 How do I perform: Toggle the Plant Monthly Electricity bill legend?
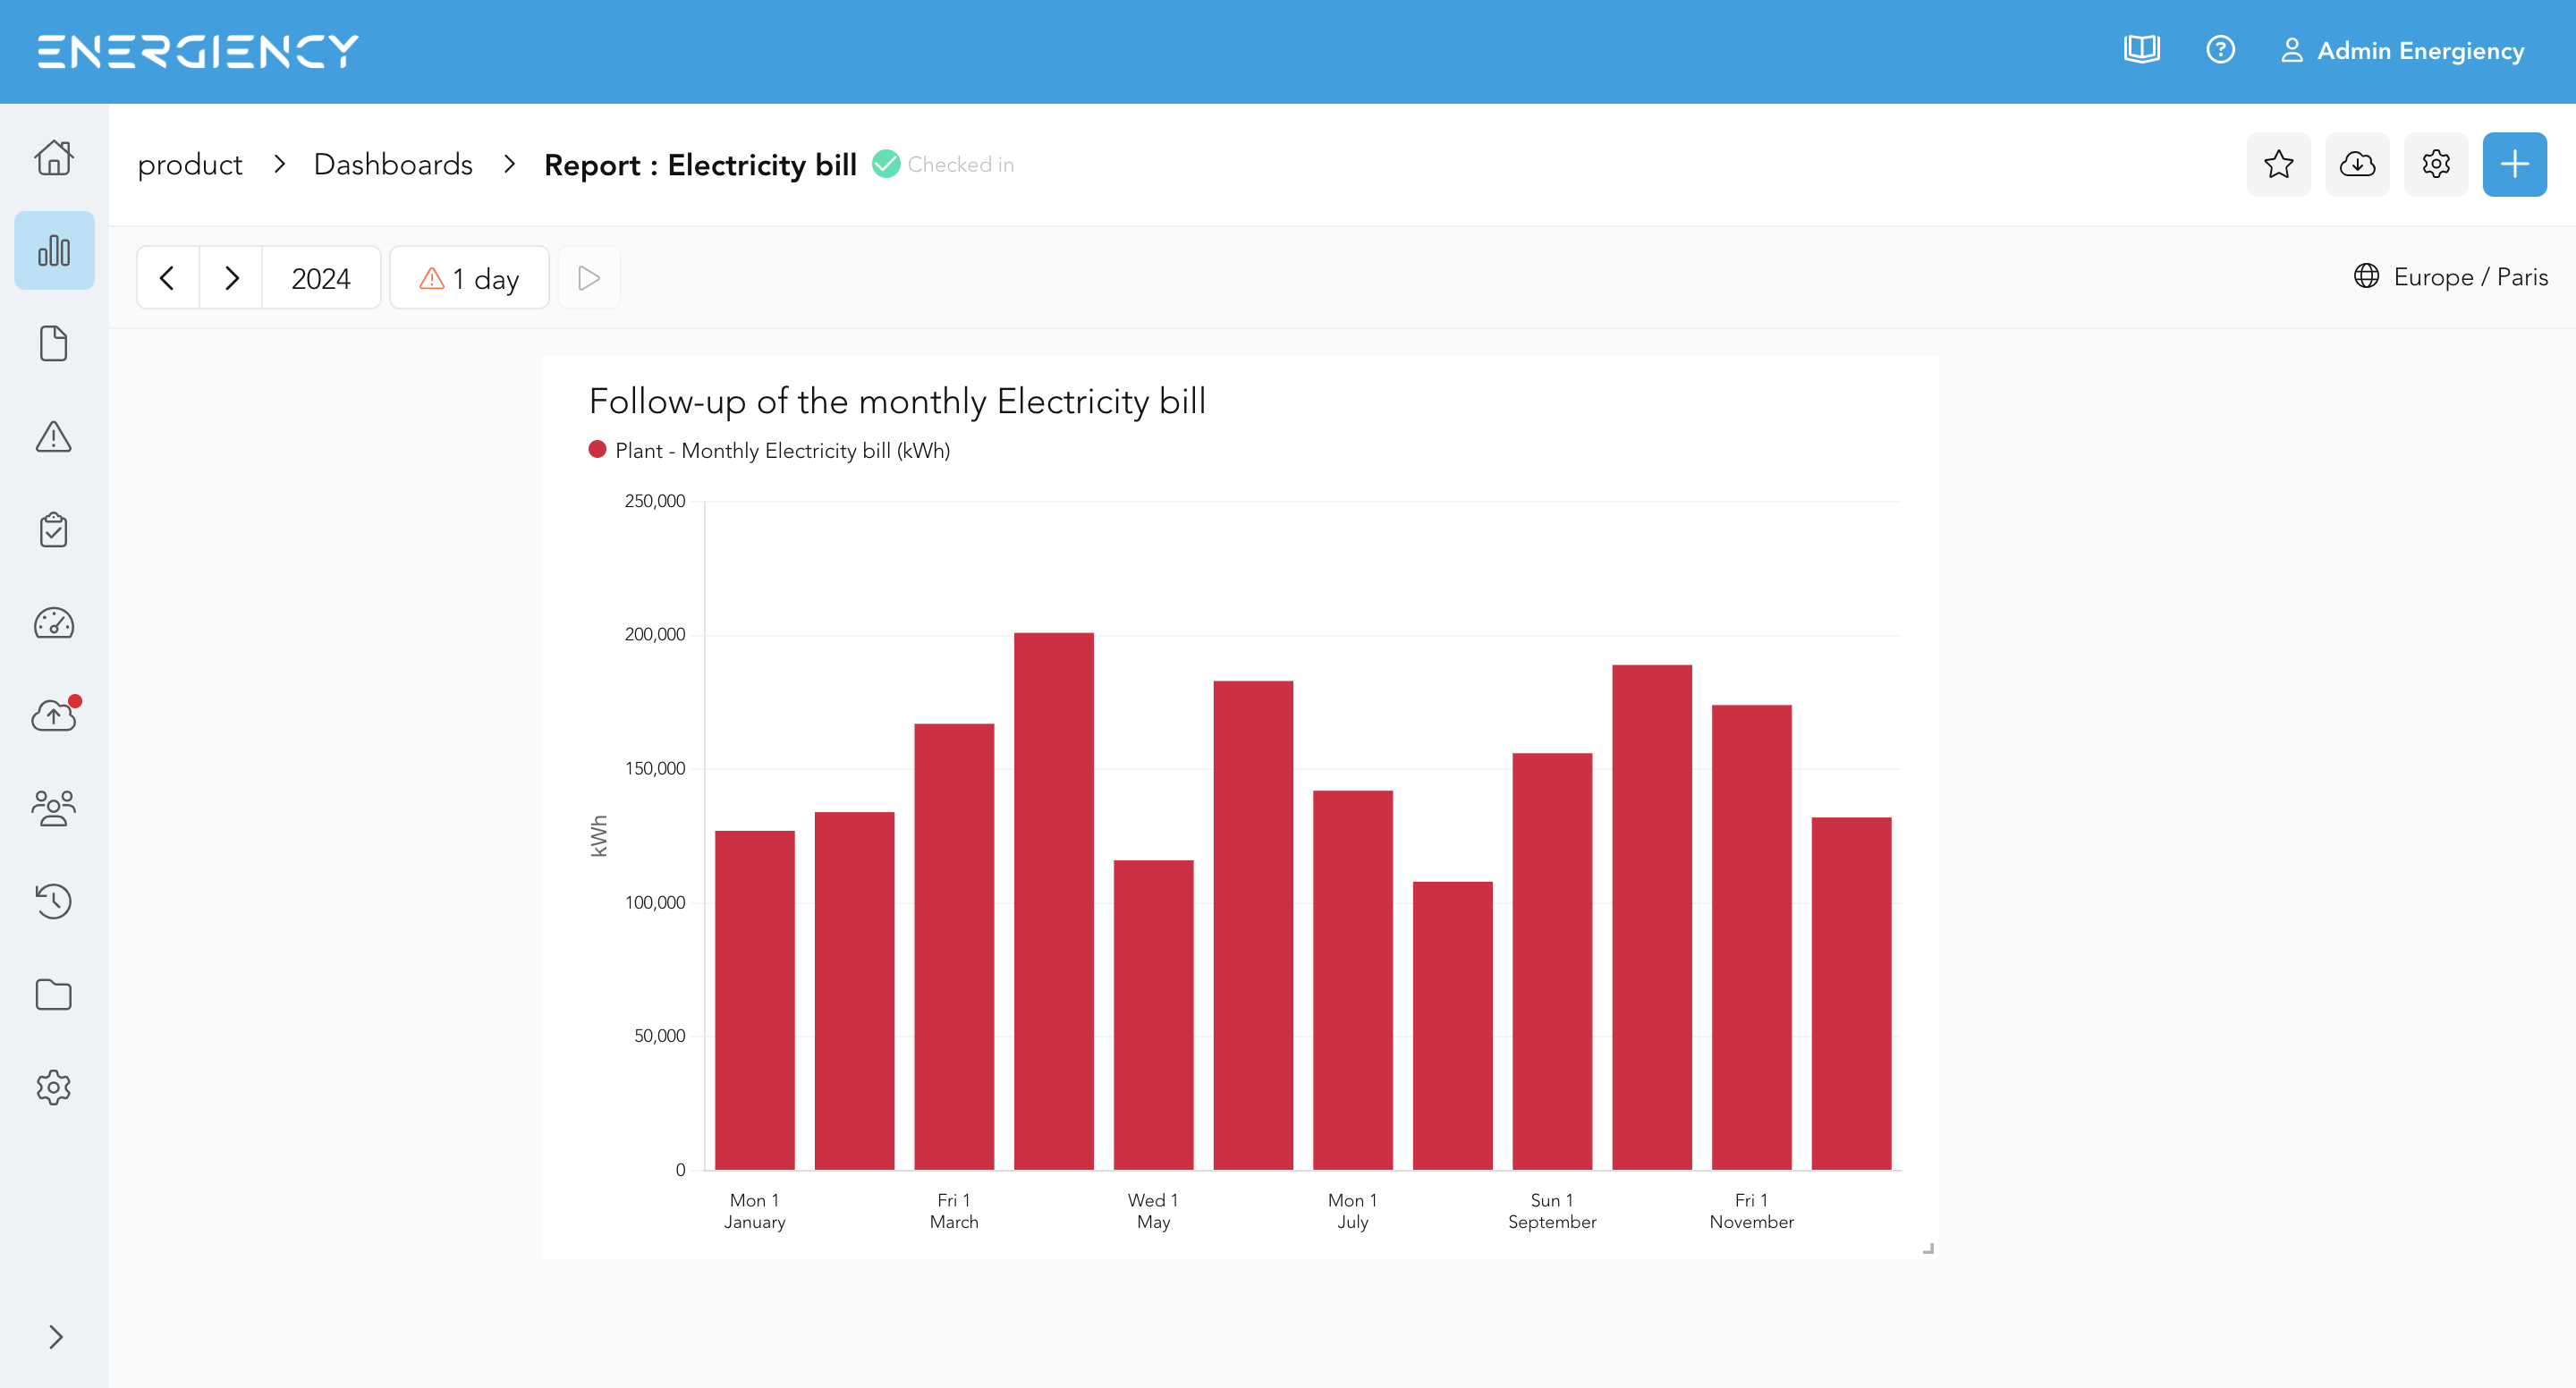[769, 451]
